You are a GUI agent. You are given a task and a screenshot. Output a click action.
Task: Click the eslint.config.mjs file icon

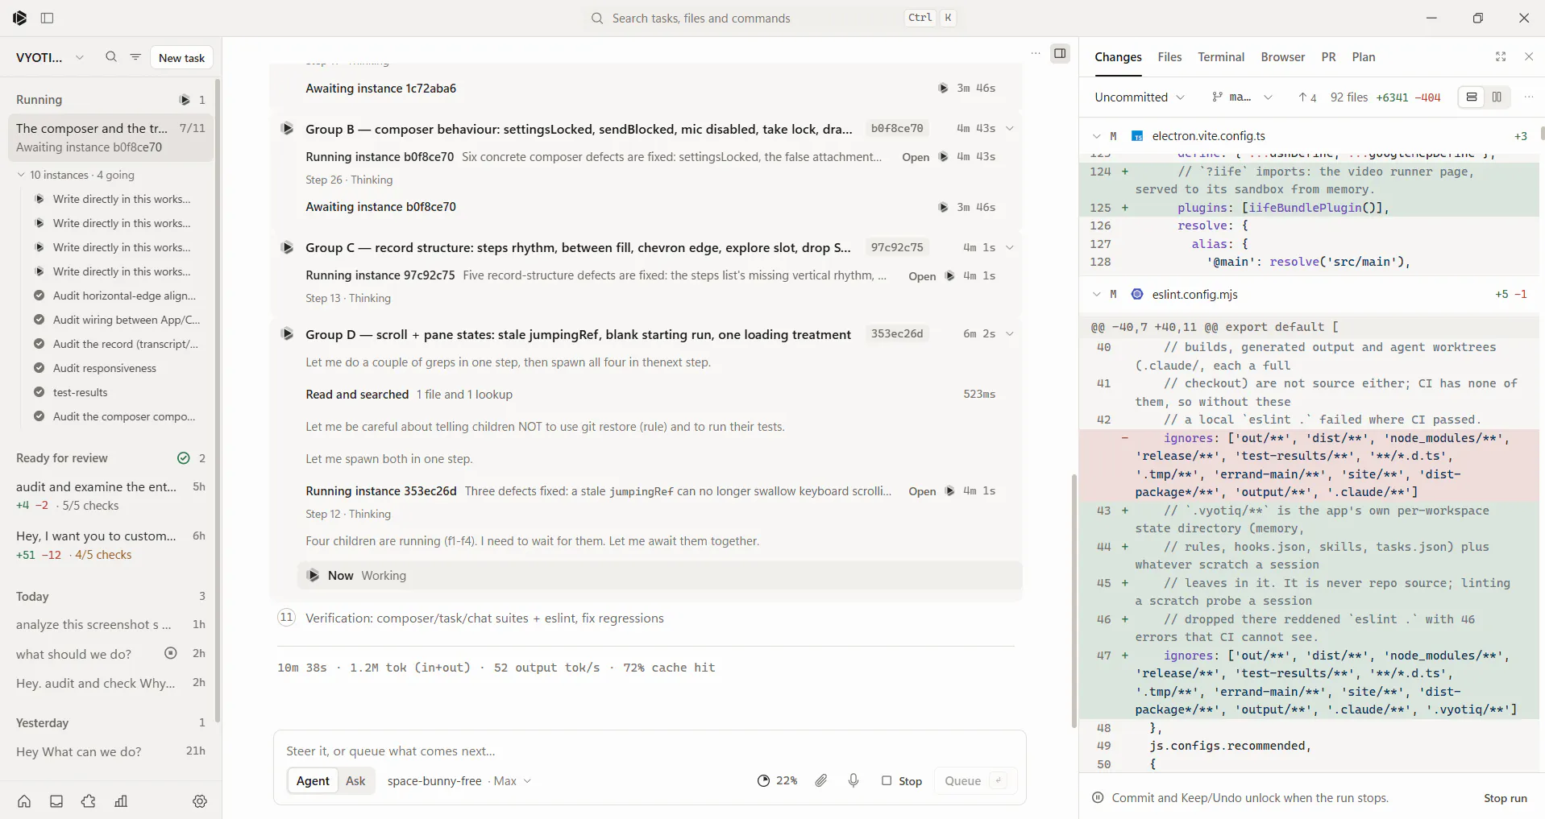pos(1137,295)
